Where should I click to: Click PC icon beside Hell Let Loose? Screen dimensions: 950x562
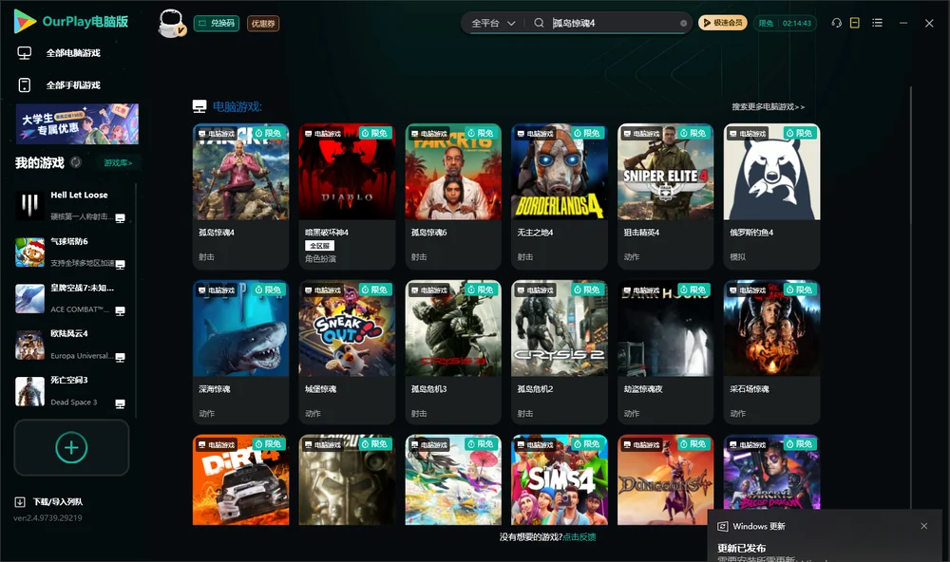tap(120, 218)
